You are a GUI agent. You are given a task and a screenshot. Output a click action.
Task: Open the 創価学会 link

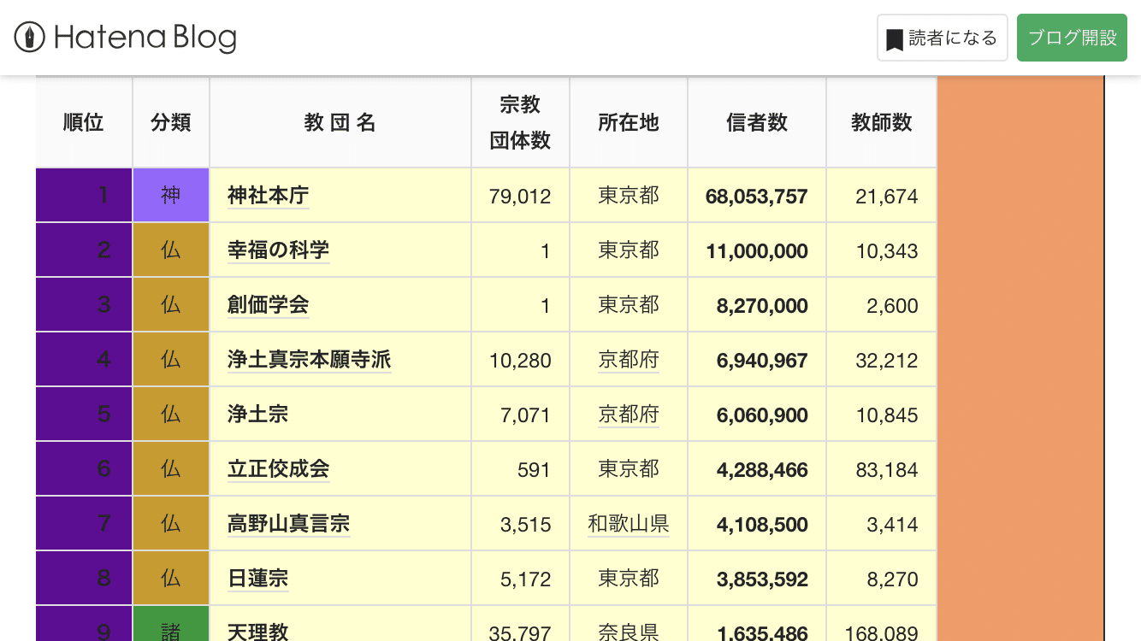point(268,305)
